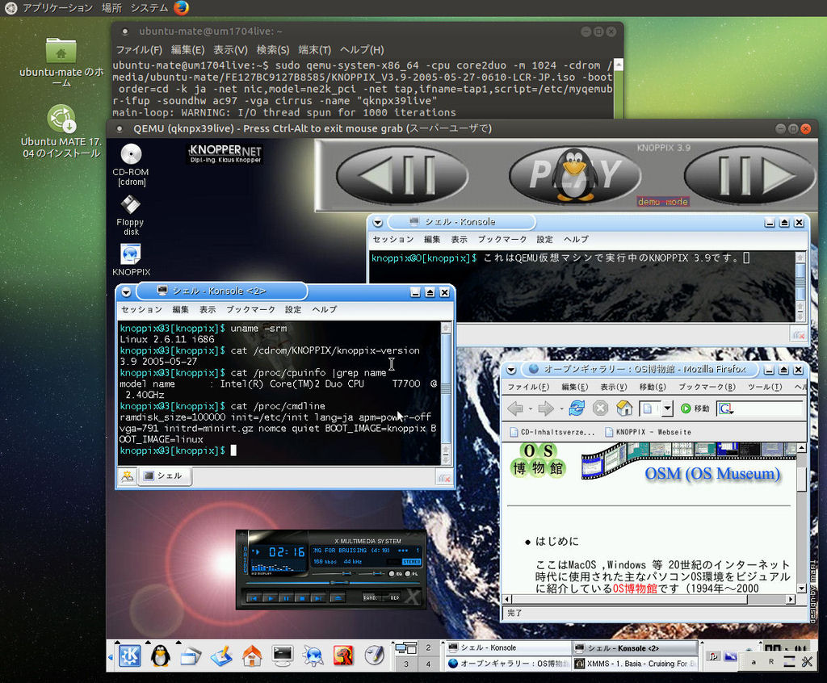The image size is (827, 683).
Task: Click the XMMS eject button
Action: (x=338, y=598)
